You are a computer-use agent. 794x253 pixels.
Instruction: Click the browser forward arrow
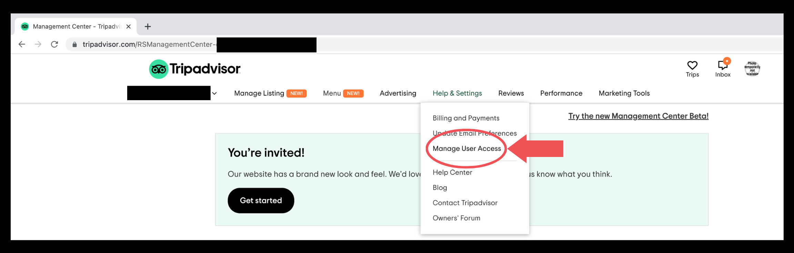coord(38,44)
